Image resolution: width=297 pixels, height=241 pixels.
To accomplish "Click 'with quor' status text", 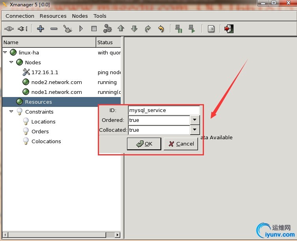I will point(109,52).
